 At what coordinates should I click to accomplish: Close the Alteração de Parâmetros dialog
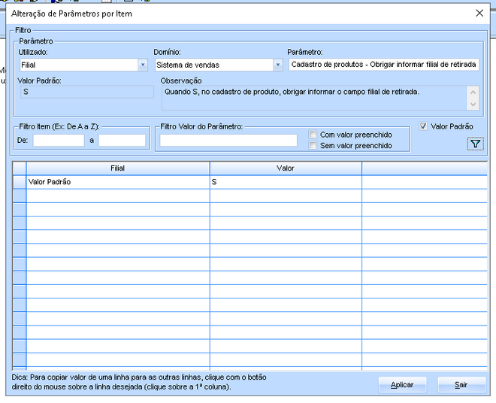coord(479,13)
